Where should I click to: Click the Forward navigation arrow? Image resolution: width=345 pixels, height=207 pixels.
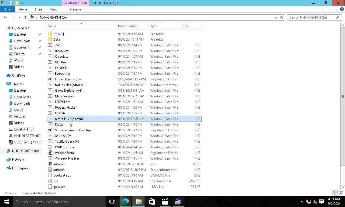coord(13,17)
